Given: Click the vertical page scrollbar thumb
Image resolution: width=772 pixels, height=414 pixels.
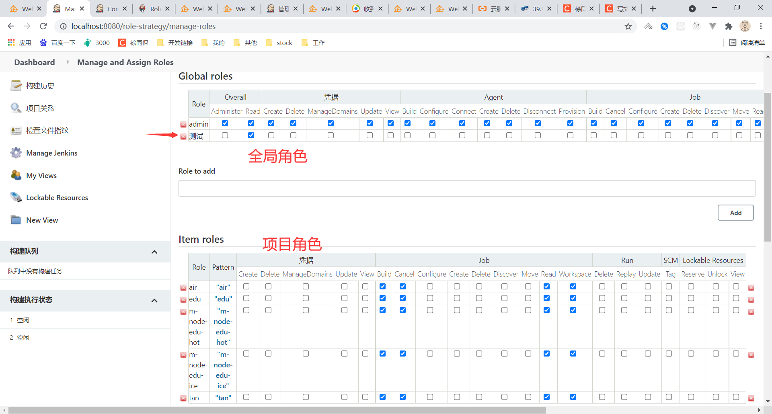Looking at the screenshot, I should [768, 167].
